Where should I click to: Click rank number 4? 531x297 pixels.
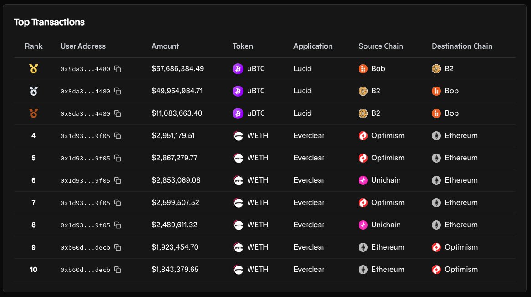click(34, 136)
